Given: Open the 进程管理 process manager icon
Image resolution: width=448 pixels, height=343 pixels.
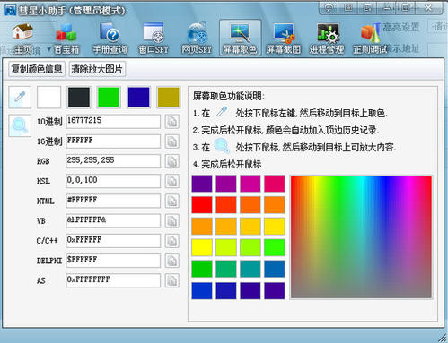Looking at the screenshot, I should (x=327, y=39).
